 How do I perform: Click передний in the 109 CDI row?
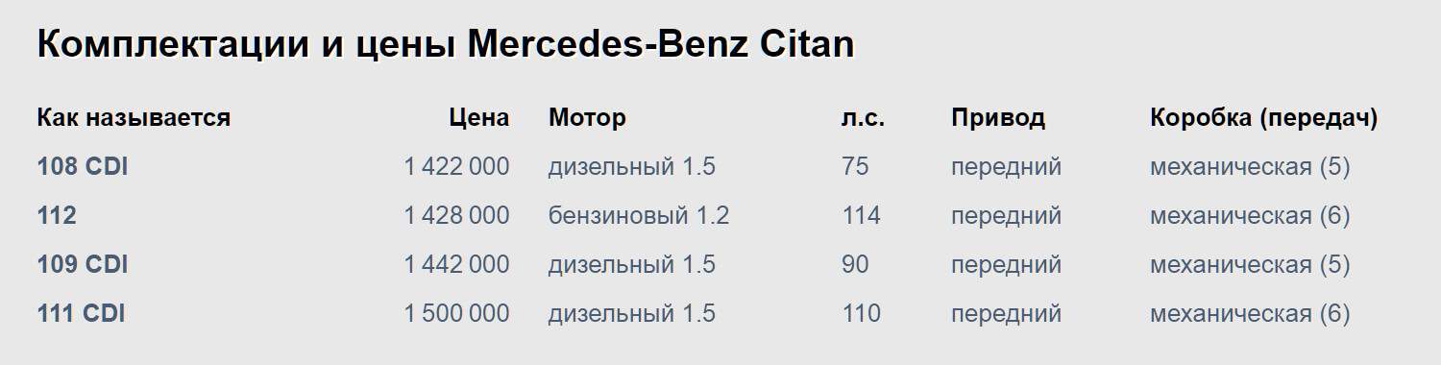1006,264
